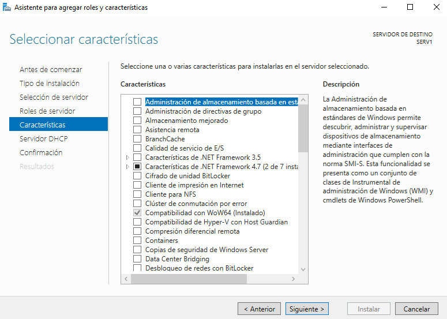Open Tipo de instalación step
This screenshot has width=447, height=319.
coord(50,83)
